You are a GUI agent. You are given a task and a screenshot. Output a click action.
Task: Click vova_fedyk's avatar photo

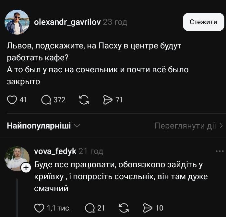pyautogui.click(x=16, y=158)
